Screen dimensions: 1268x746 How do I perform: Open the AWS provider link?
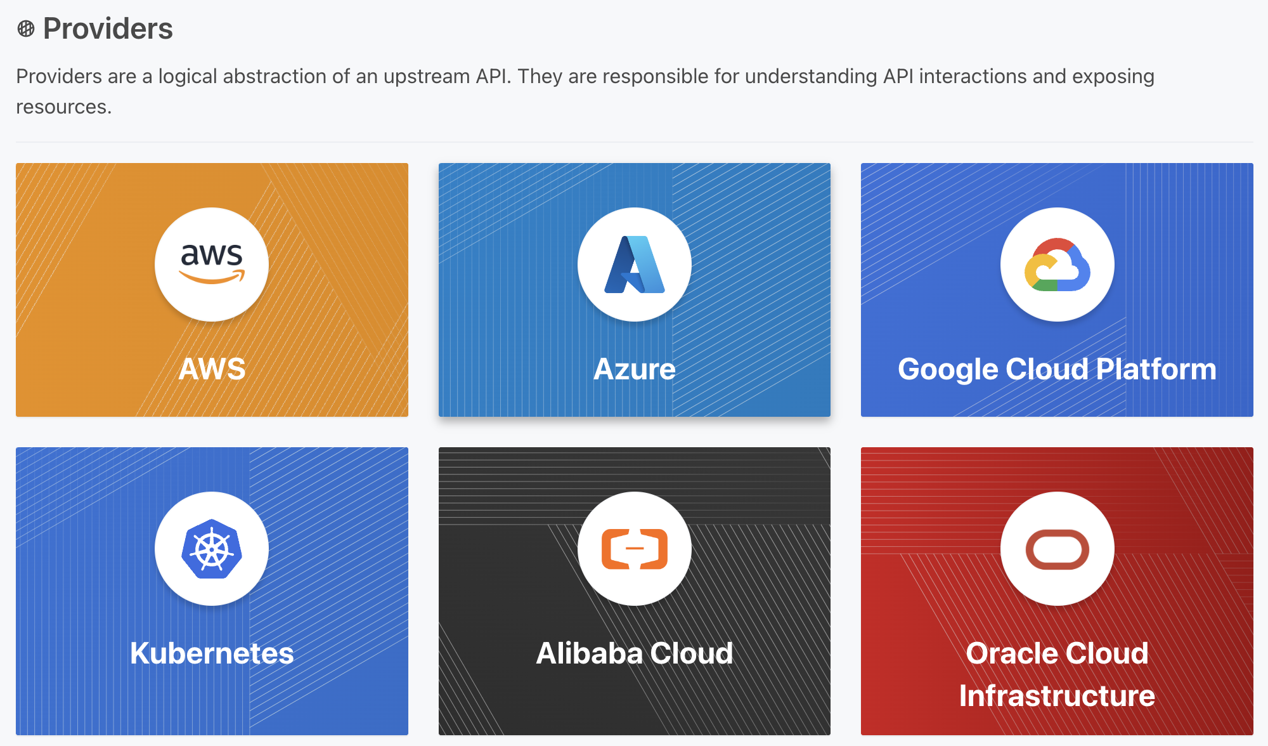[212, 369]
